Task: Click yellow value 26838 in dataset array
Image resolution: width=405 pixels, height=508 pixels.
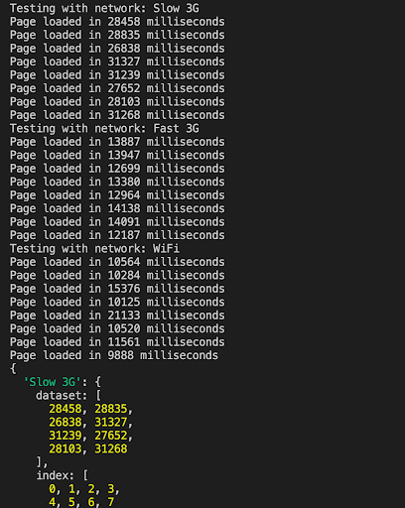Action: 66,423
